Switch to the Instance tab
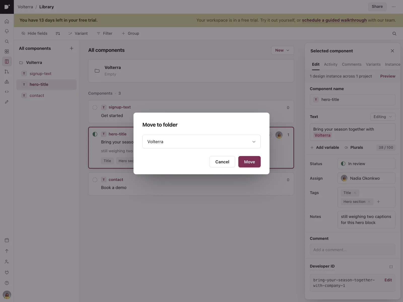 pyautogui.click(x=392, y=64)
